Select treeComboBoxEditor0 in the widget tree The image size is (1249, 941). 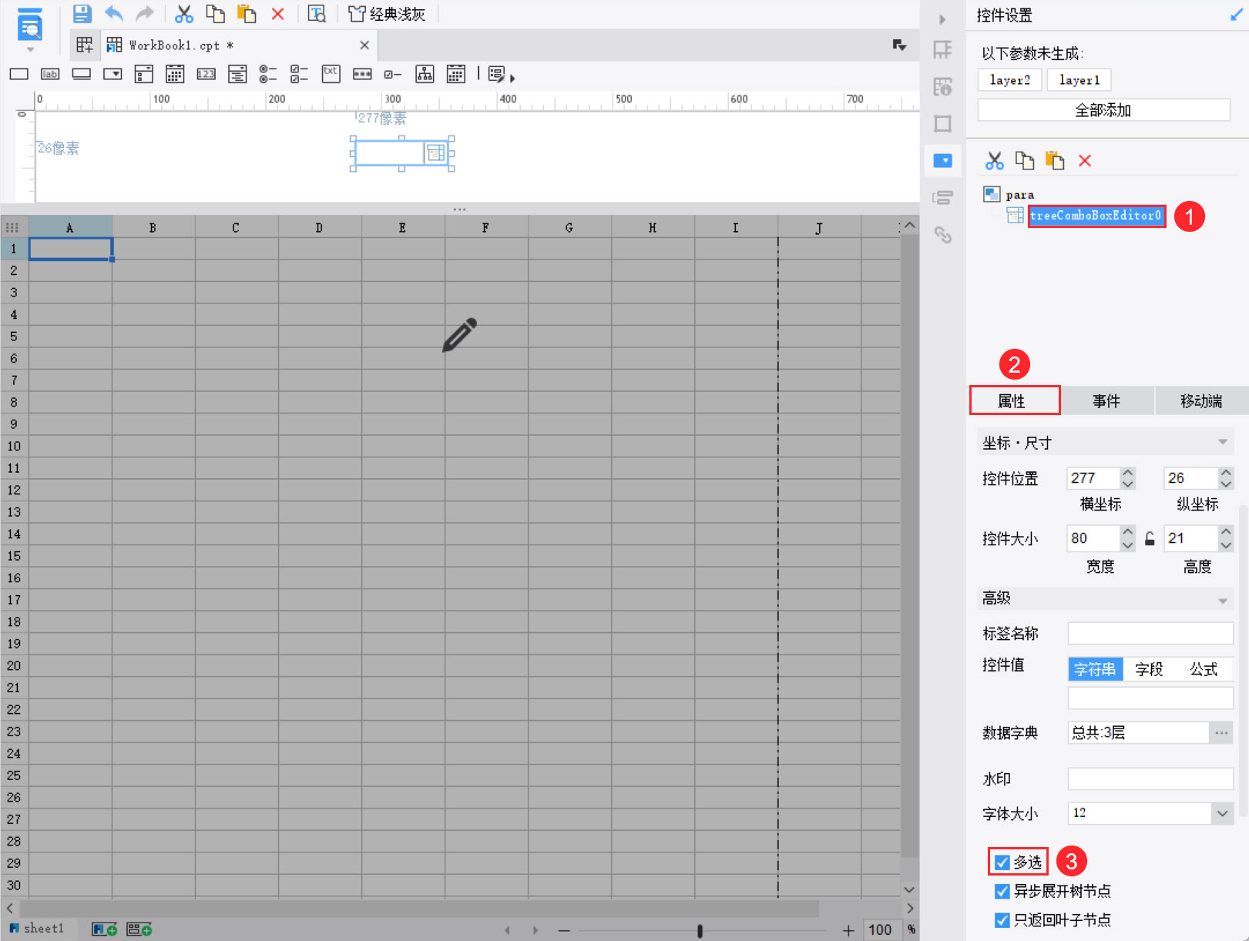pos(1095,216)
